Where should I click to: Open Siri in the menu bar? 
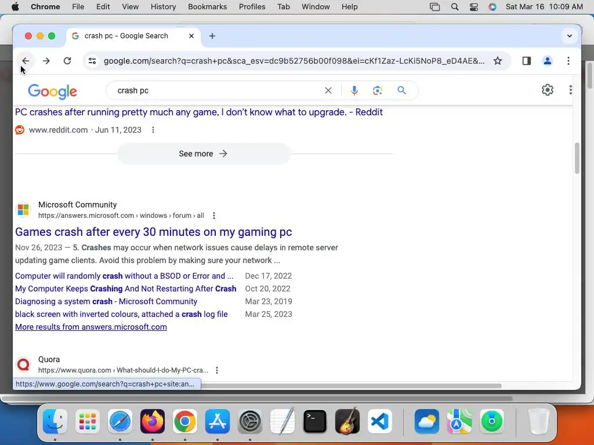coord(492,7)
